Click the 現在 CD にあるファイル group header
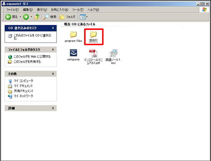 (x=79, y=24)
